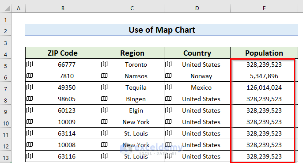This screenshot has height=163, width=303.
Task: Click the map icon beside ZIP 10008
Action: (x=30, y=144)
